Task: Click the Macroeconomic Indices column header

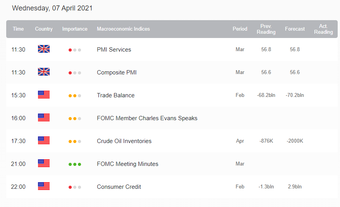Action: tap(123, 29)
